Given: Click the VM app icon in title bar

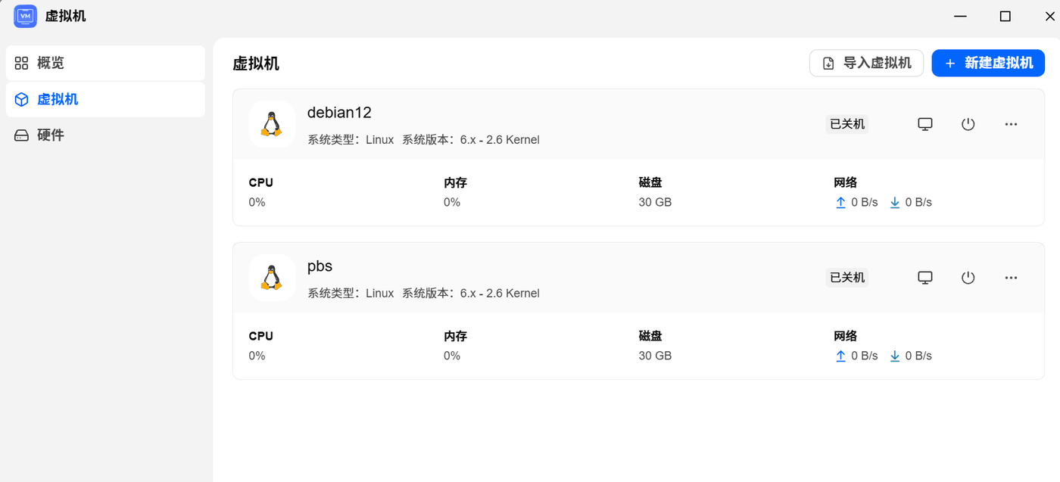Looking at the screenshot, I should pos(26,16).
